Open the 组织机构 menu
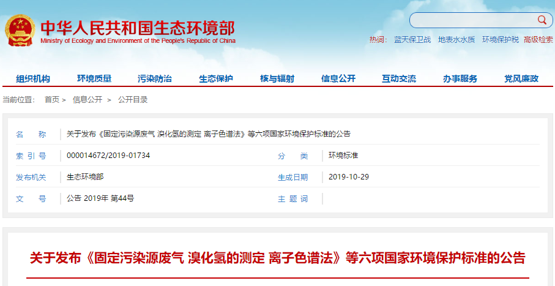The height and width of the screenshot is (286, 555). click(33, 78)
